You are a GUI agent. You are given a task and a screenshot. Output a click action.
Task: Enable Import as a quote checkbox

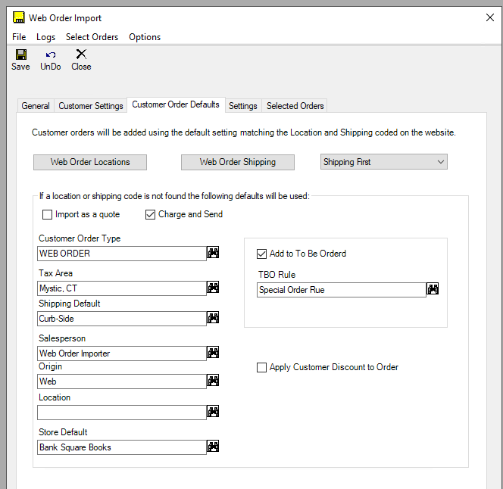tap(47, 214)
